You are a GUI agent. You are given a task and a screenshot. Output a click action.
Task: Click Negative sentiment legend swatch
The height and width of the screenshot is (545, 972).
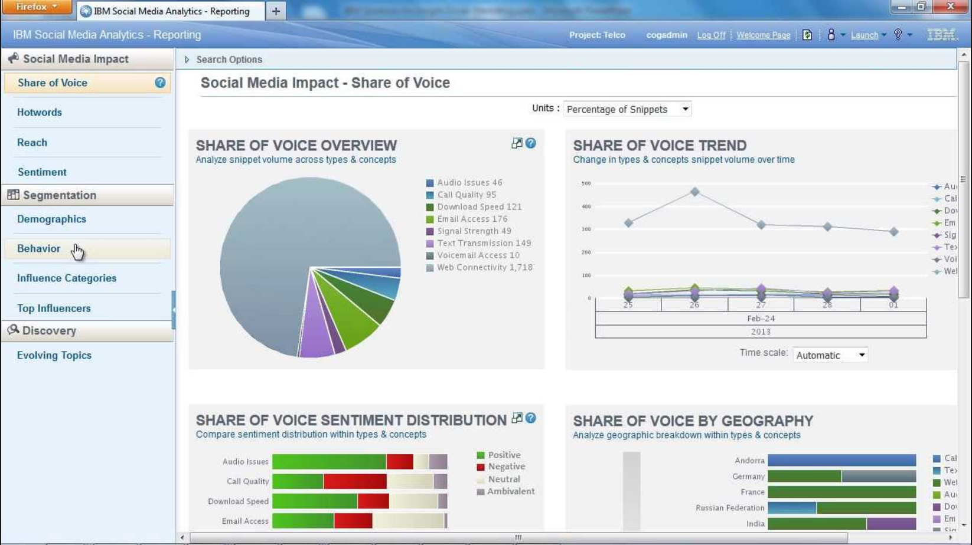tap(481, 467)
